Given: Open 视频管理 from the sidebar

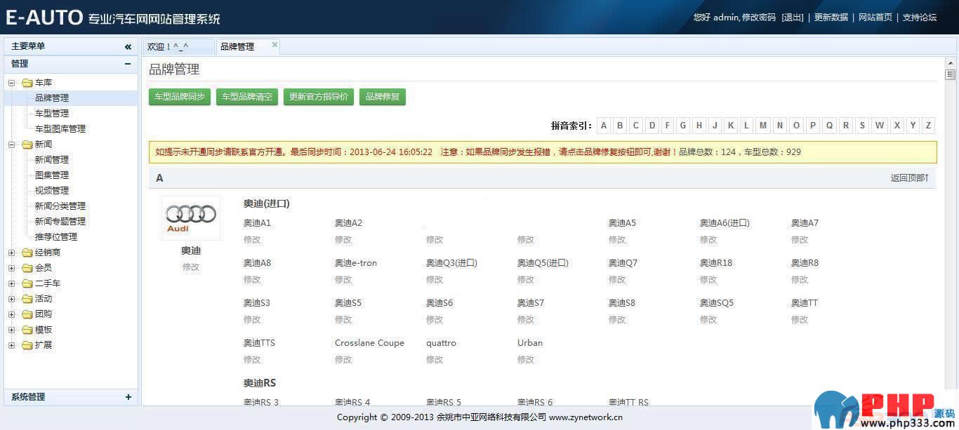Looking at the screenshot, I should point(52,191).
